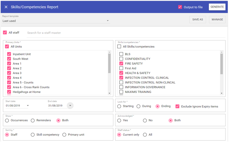The height and width of the screenshot is (142, 229).
Task: Toggle the Output to file checkbox
Action: (180, 7)
